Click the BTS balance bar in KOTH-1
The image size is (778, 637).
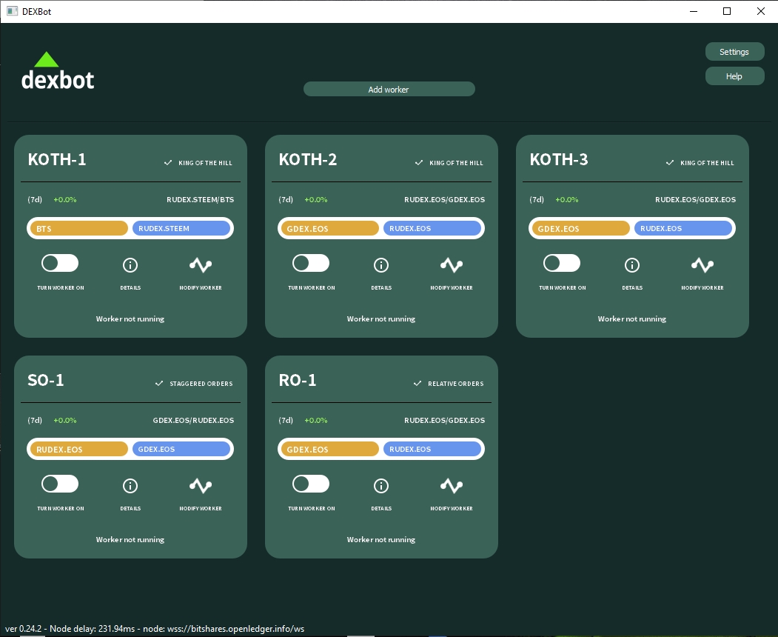coord(79,228)
